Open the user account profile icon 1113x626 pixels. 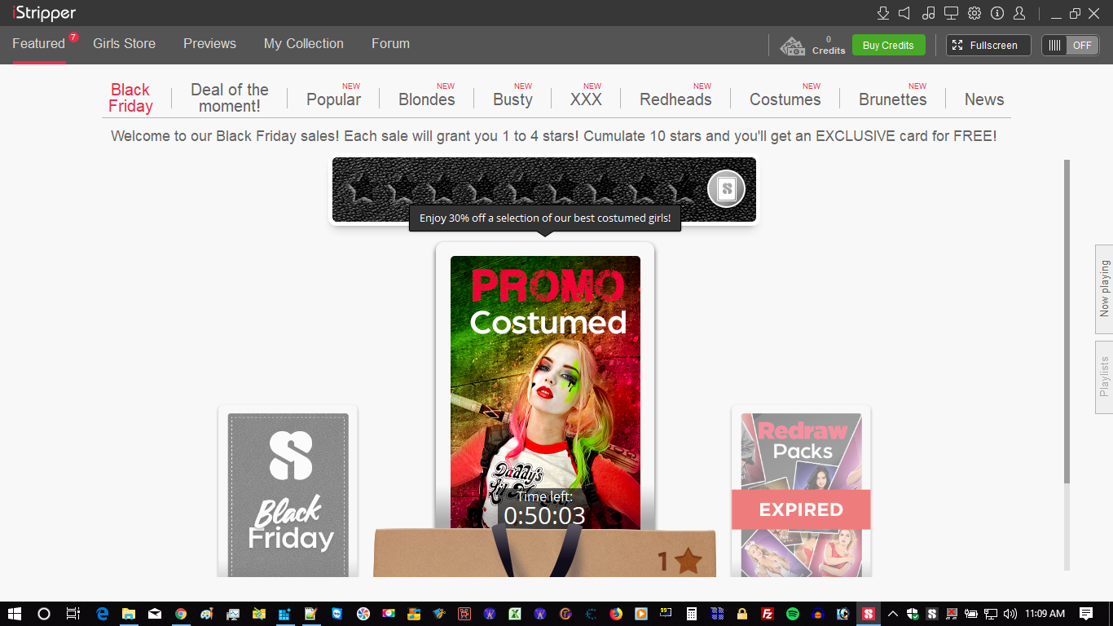pos(1019,13)
